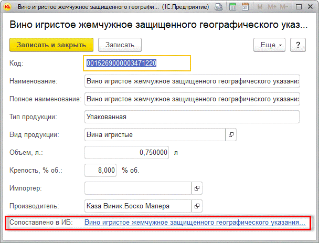Open the Производитель linked item icon
Viewport: 319px width, 243px height.
(x=197, y=206)
